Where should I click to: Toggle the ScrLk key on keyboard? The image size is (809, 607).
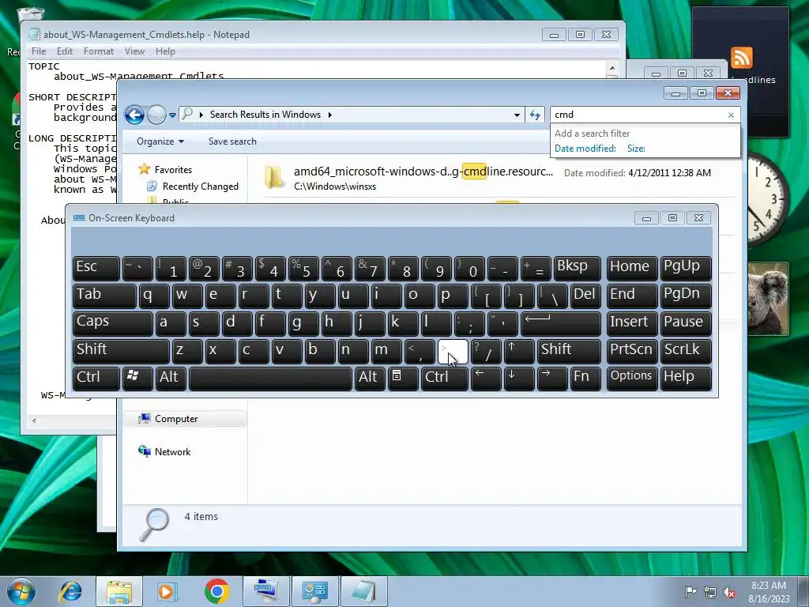(x=686, y=351)
